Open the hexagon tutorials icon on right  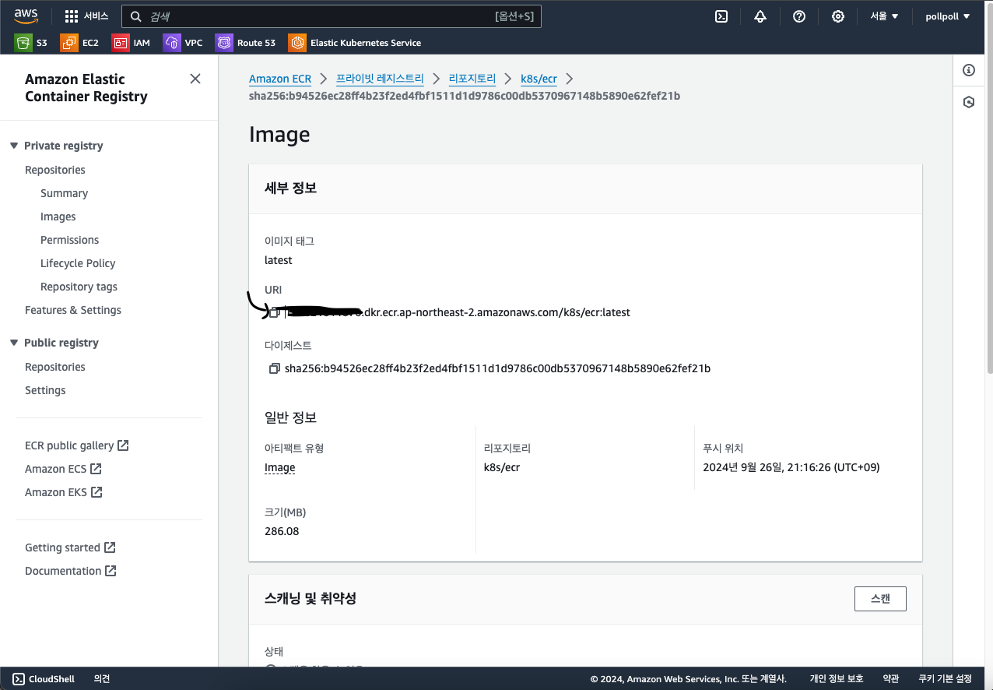click(969, 102)
